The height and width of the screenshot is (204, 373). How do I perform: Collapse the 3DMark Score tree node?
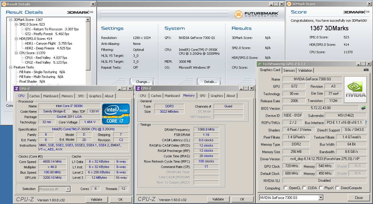pos(11,20)
